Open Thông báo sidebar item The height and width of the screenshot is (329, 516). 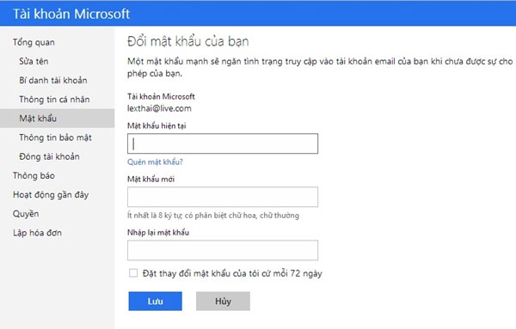(34, 175)
